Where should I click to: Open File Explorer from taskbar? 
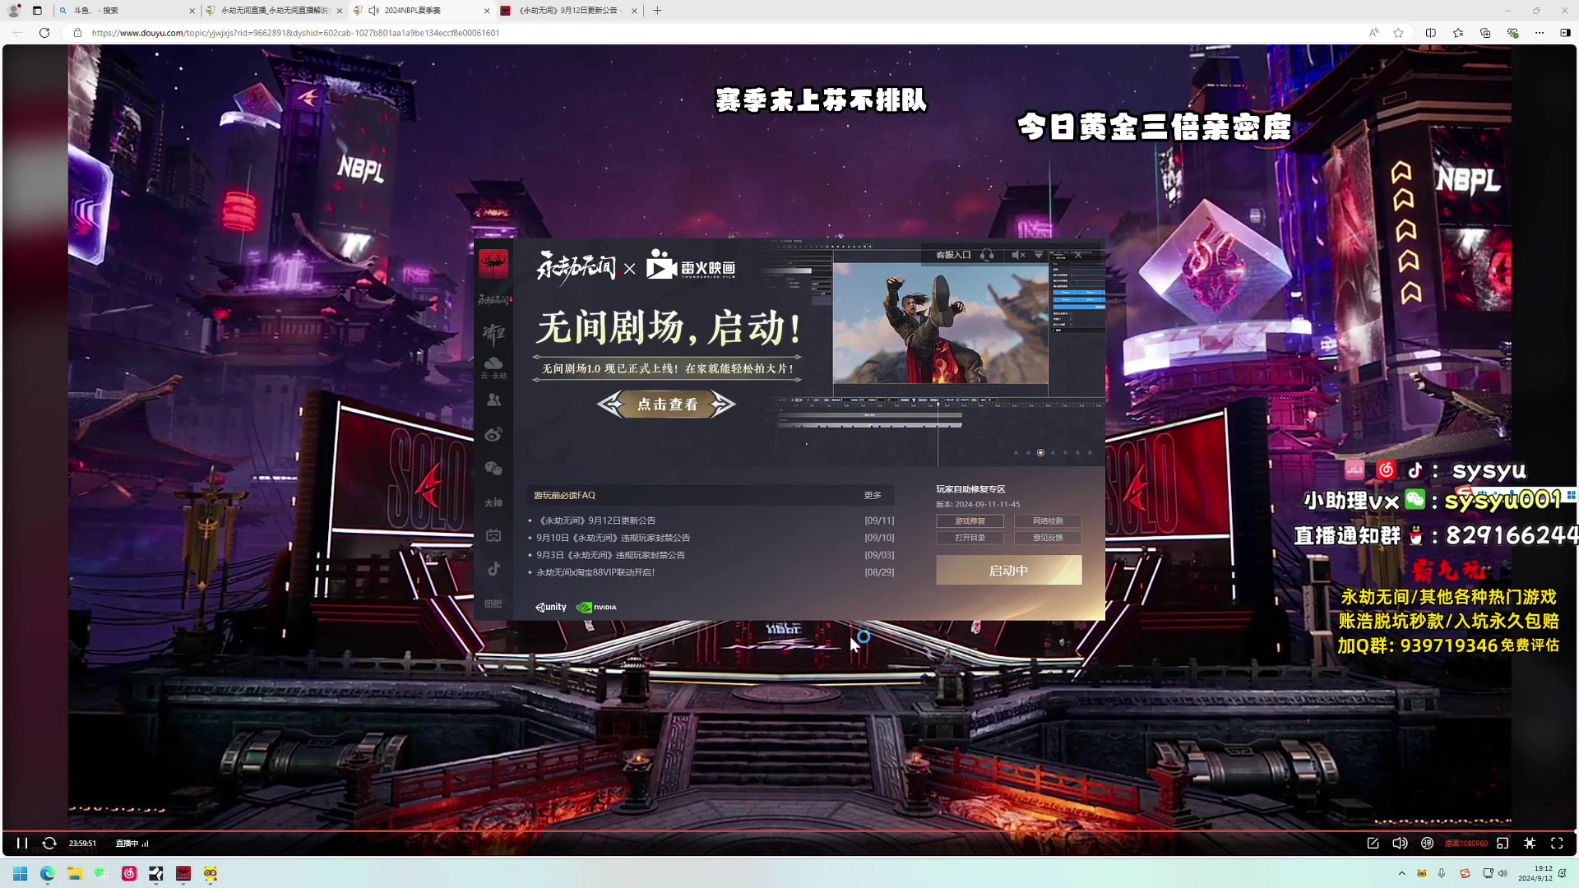click(x=74, y=873)
